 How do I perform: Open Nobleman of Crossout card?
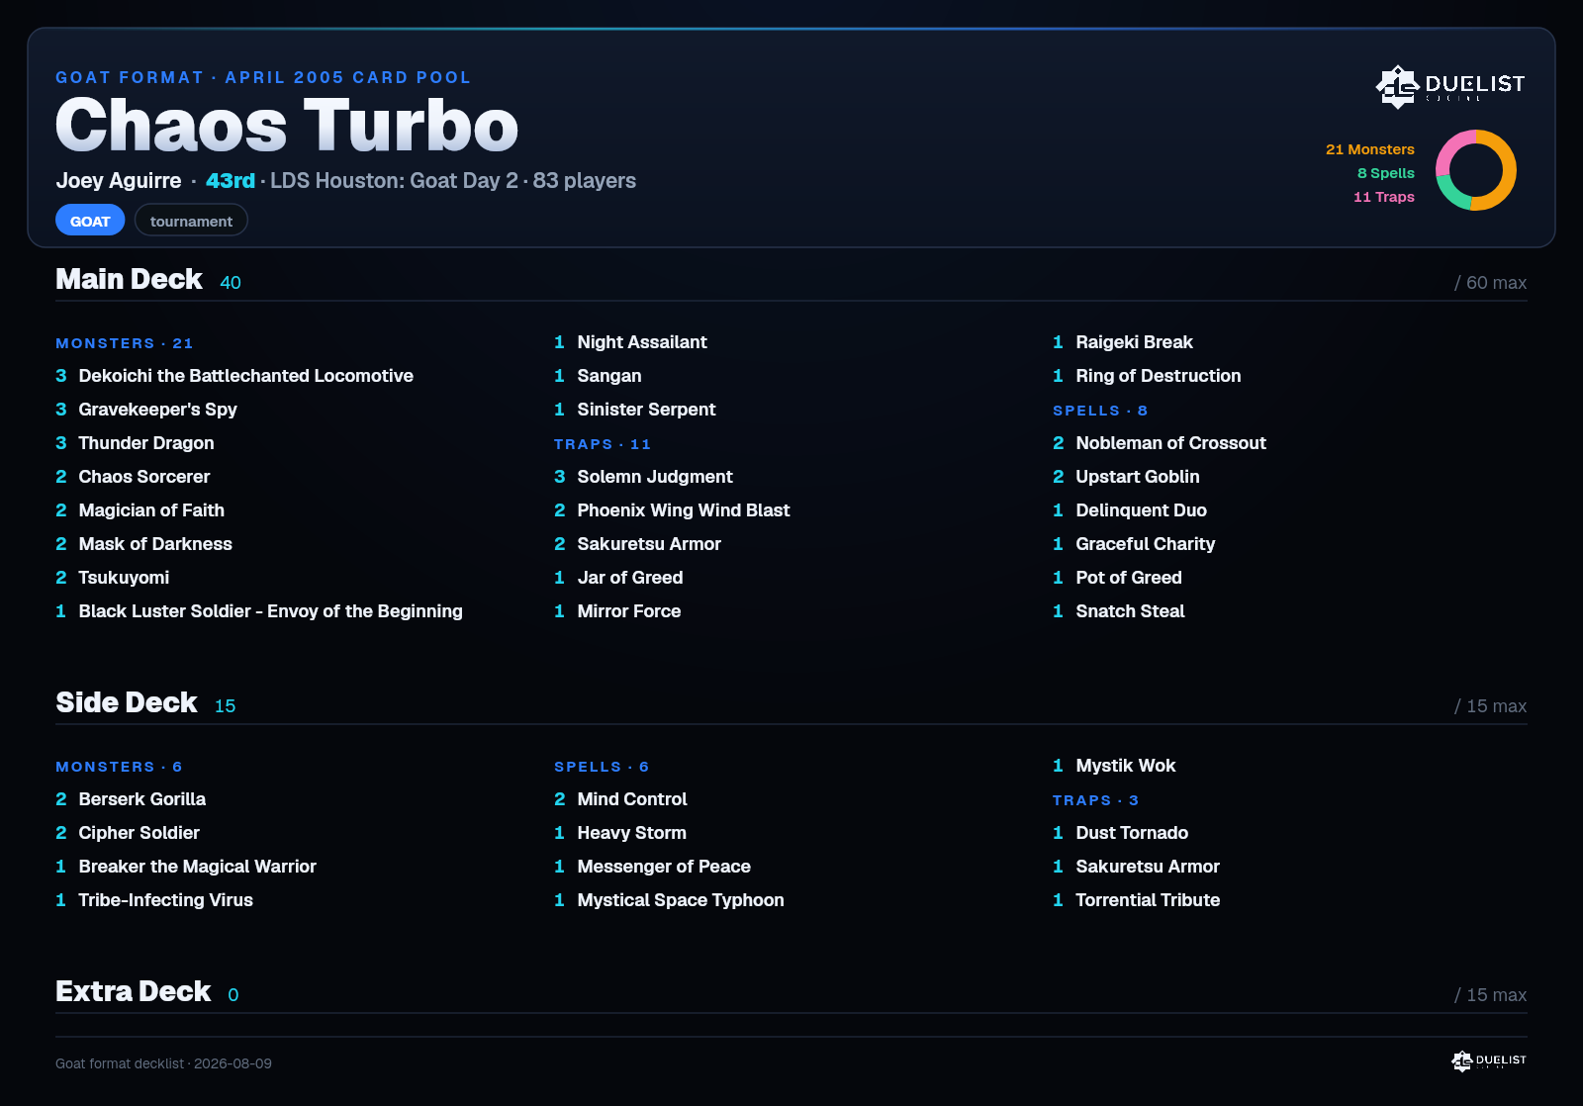click(x=1170, y=443)
